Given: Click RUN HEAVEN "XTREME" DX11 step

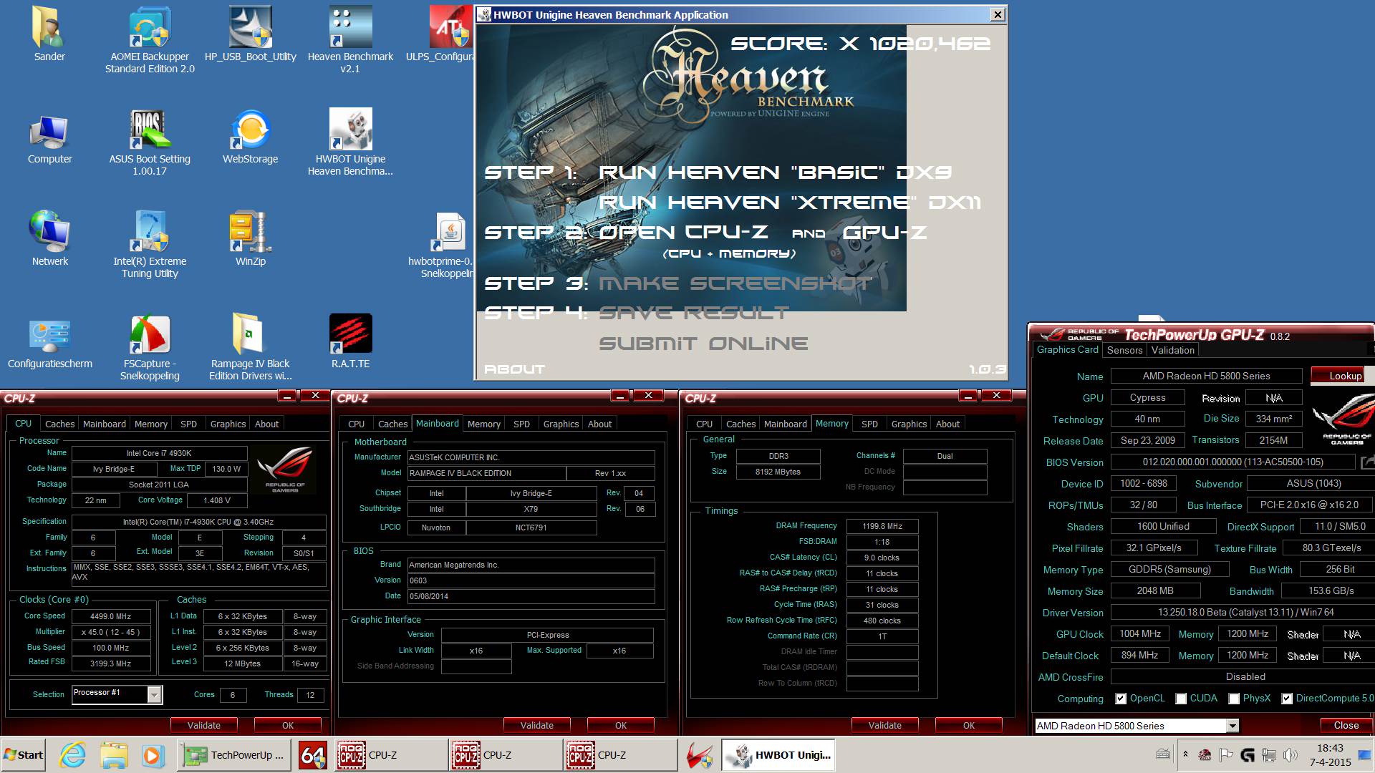Looking at the screenshot, I should coord(789,203).
